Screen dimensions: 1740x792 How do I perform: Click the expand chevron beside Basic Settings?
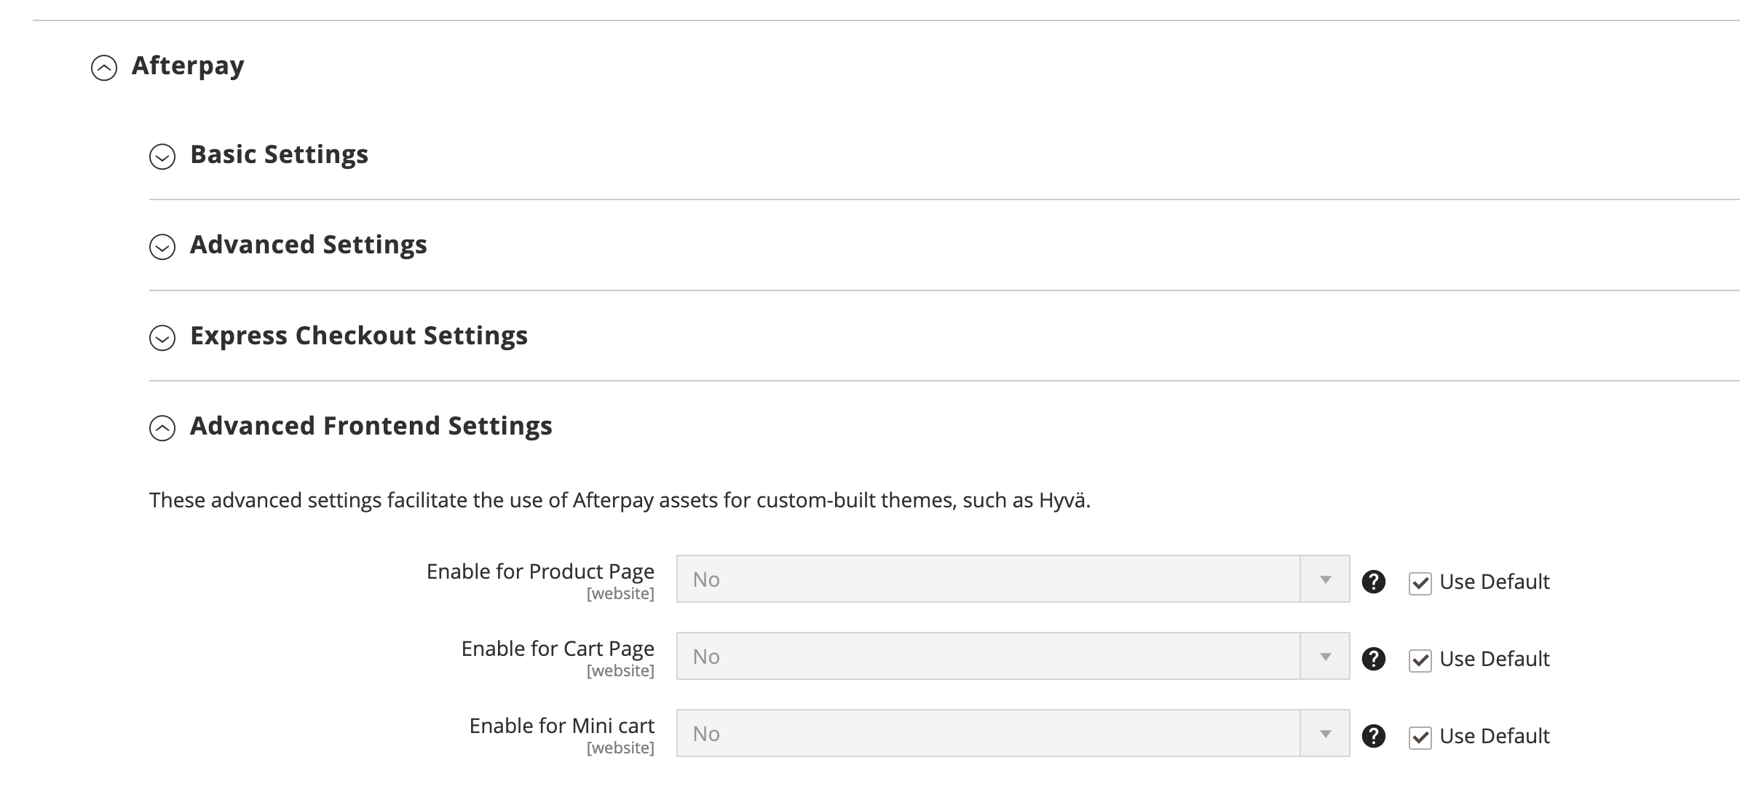(x=163, y=155)
